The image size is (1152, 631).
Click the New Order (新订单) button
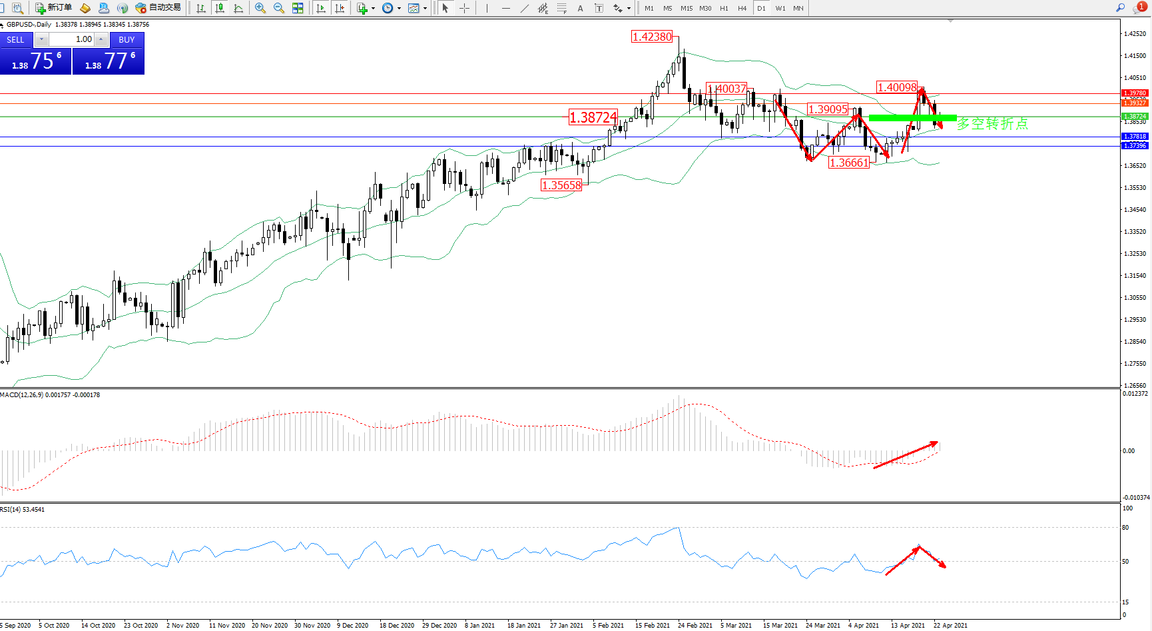coord(53,8)
